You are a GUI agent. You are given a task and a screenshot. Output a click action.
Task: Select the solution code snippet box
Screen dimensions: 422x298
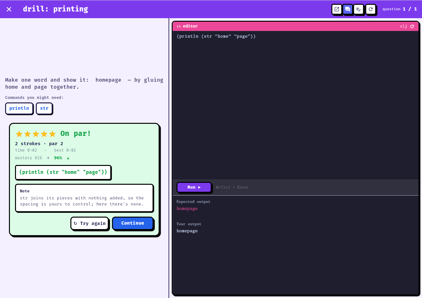coord(63,172)
